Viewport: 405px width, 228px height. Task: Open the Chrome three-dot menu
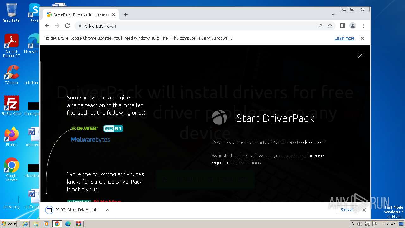363,26
